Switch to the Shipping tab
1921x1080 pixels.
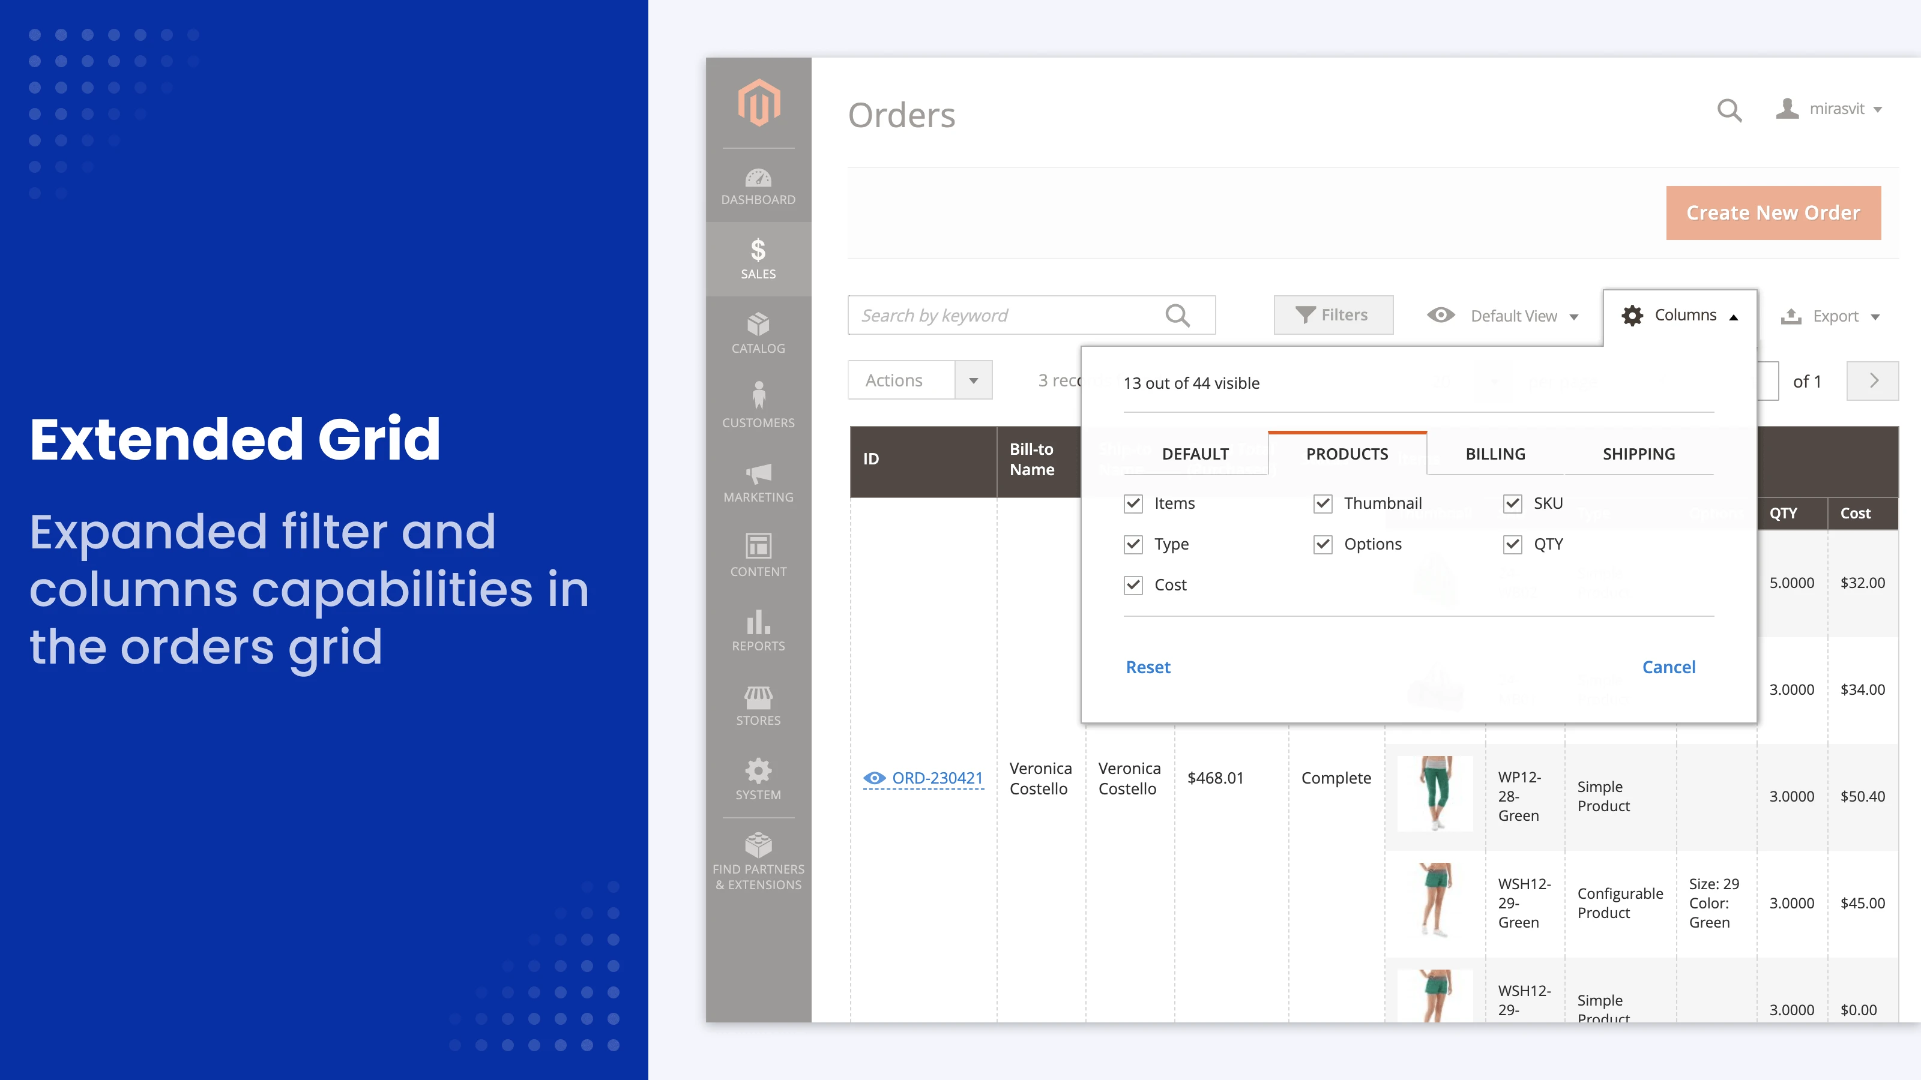(1638, 454)
